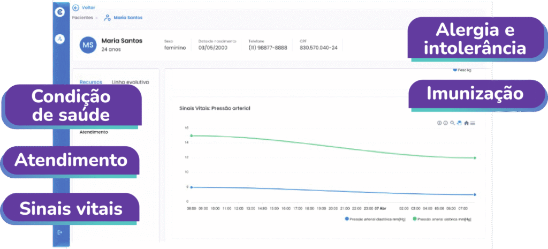
Task: Toggle Pressão arterial diastólica legend series
Action: 369,219
